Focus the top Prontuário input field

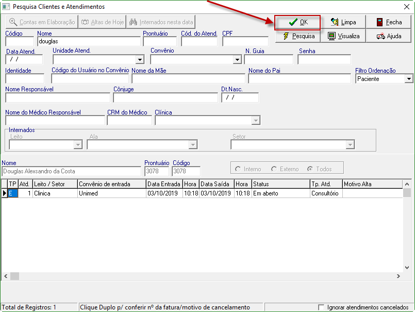(x=160, y=41)
